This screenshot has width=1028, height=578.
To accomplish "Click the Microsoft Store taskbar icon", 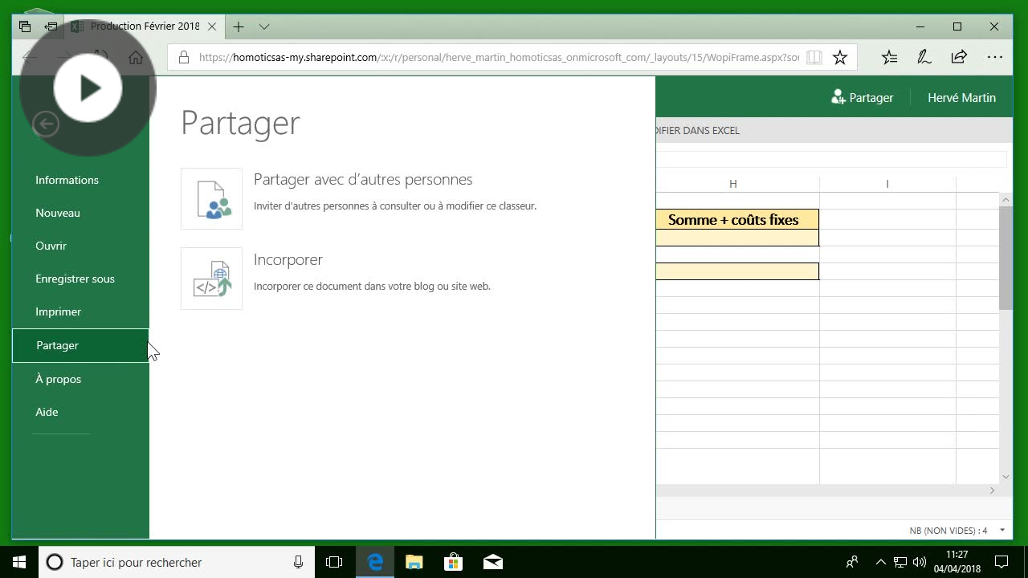I will point(454,562).
